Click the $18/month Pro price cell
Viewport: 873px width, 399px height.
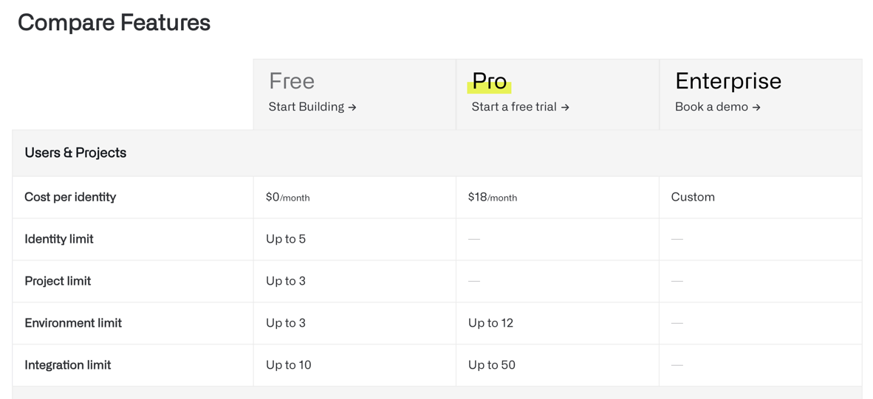493,197
